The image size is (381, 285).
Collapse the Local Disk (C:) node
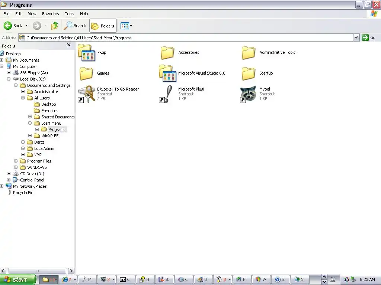[x=9, y=79]
